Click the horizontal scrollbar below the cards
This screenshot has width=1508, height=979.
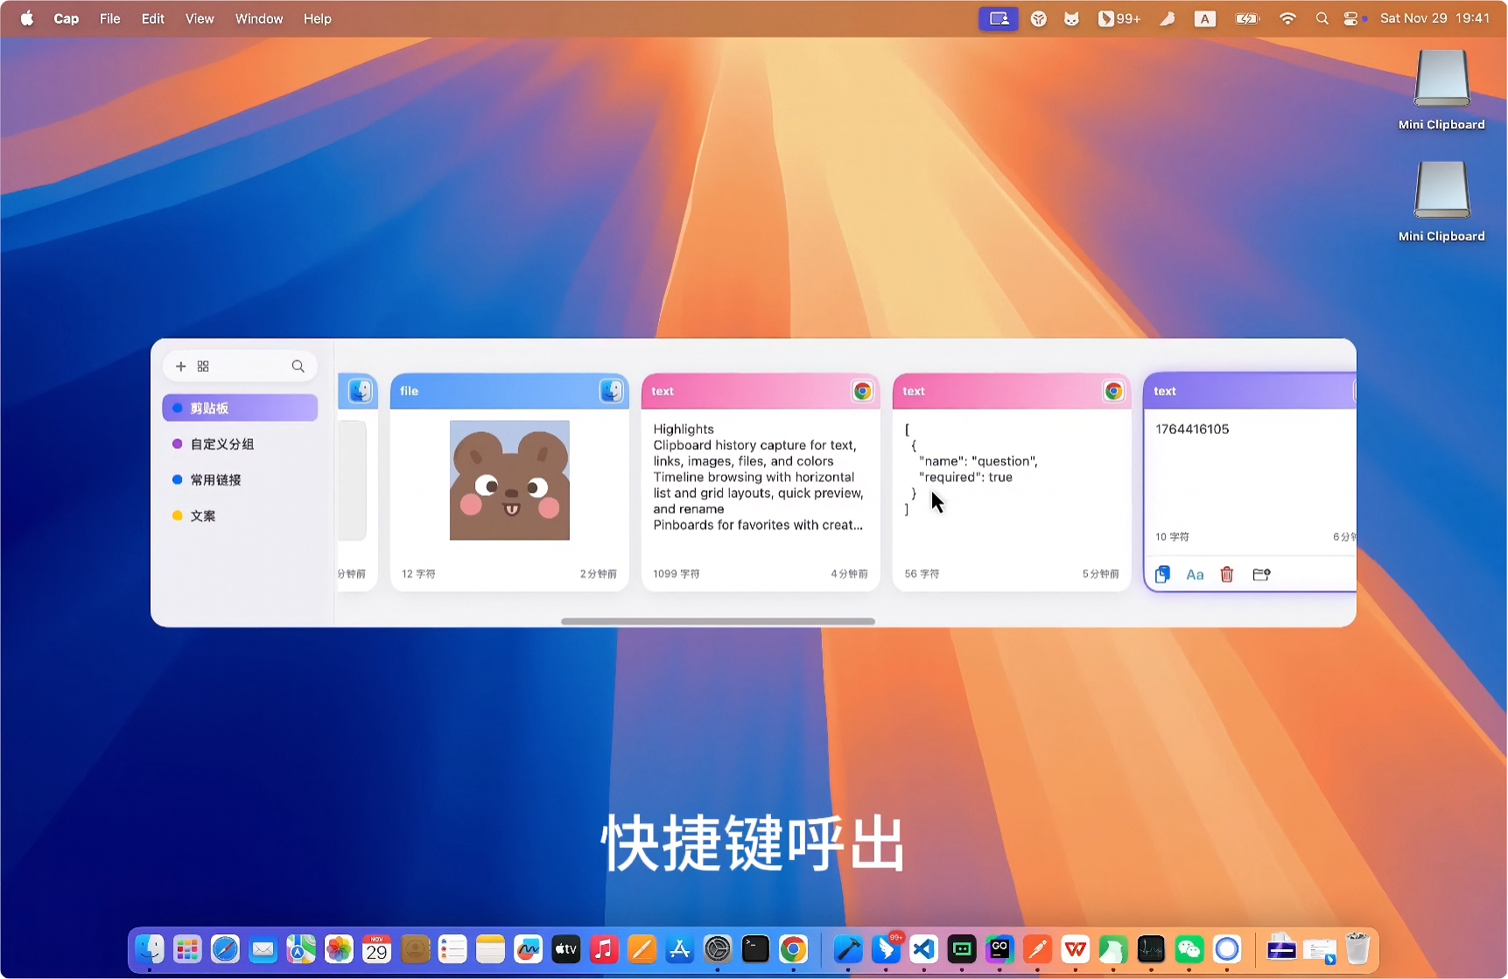[717, 621]
